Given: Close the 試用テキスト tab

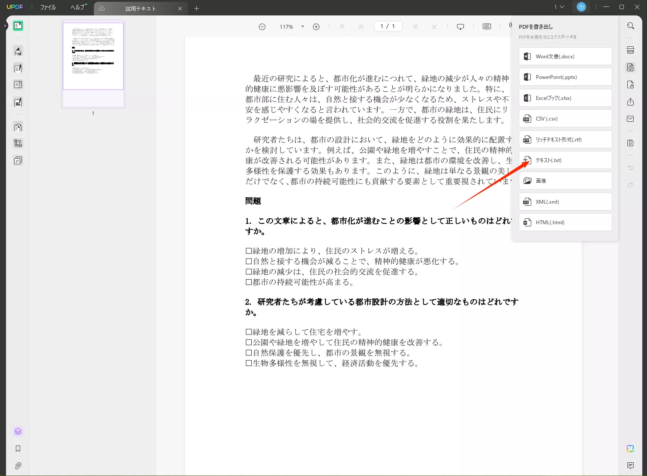Looking at the screenshot, I should (180, 9).
